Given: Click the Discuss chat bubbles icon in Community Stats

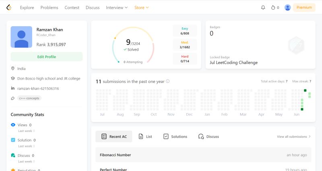Looking at the screenshot, I should tap(13, 155).
